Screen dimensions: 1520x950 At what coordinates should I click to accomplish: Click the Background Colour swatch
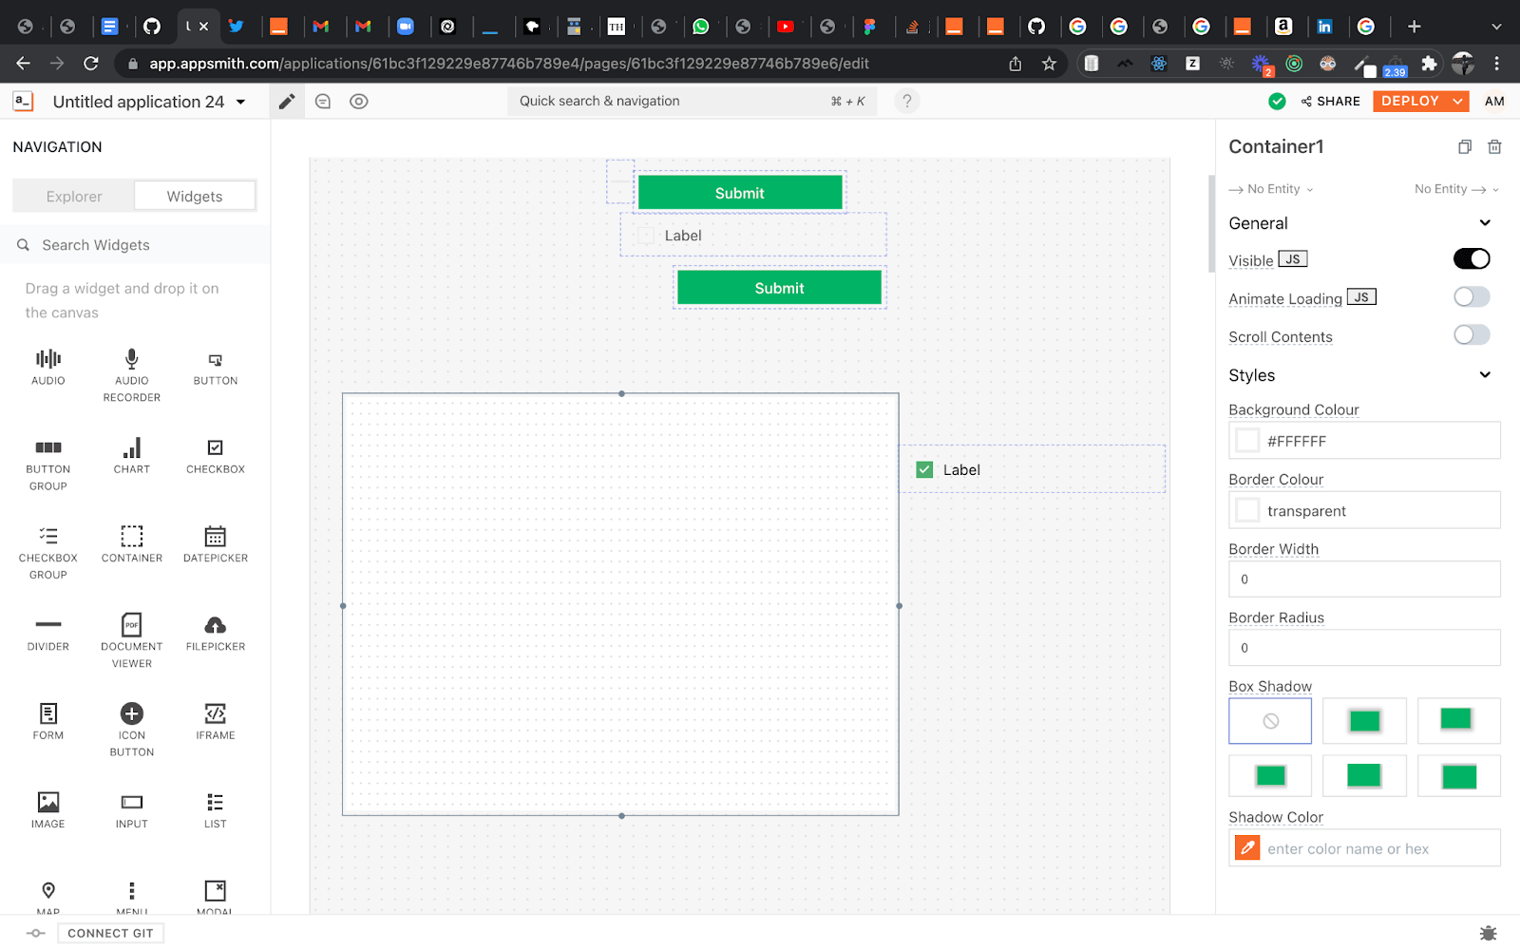pos(1247,441)
